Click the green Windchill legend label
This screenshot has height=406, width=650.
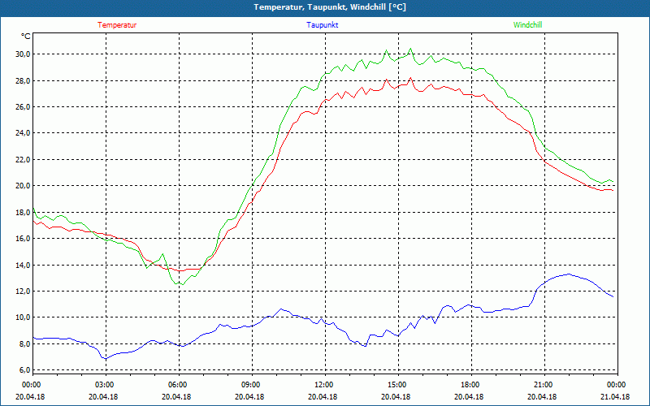tap(527, 25)
